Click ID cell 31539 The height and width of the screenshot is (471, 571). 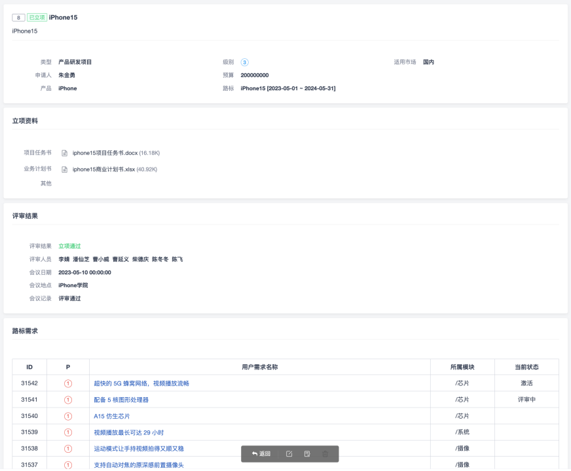pyautogui.click(x=29, y=432)
